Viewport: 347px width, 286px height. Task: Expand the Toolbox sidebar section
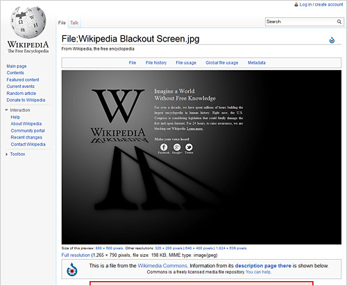[x=6, y=154]
